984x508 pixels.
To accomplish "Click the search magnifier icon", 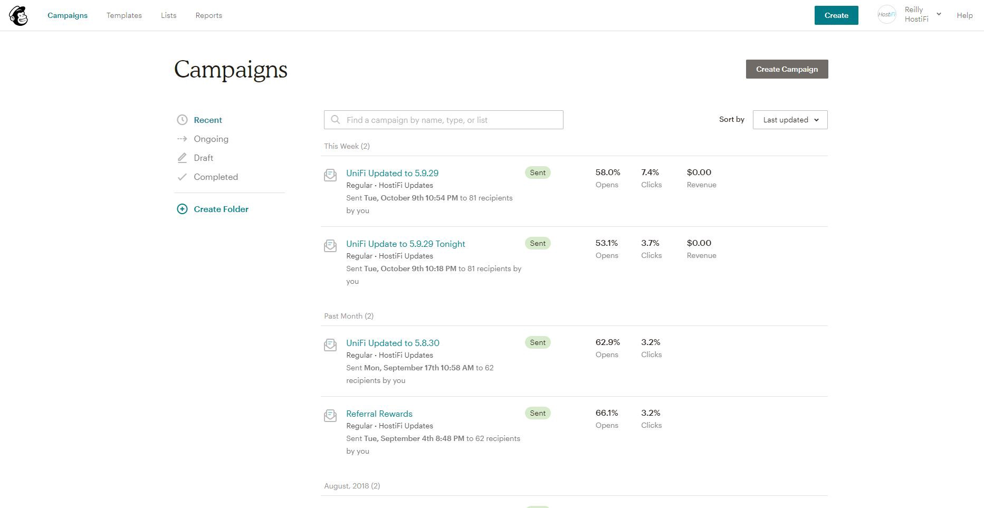I will tap(336, 120).
